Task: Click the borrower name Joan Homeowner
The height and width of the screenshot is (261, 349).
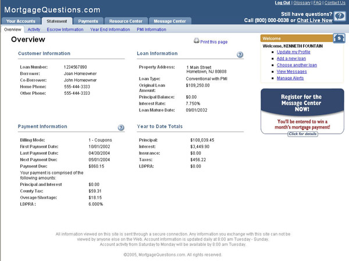Action: click(80, 74)
